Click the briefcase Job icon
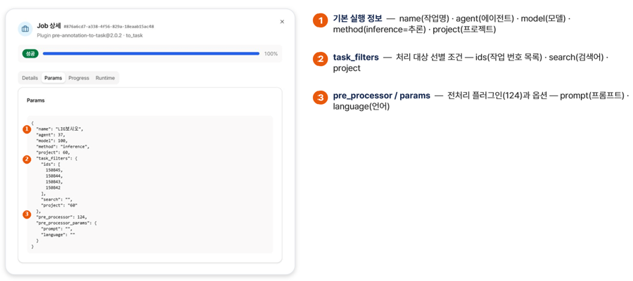This screenshot has height=281, width=633. 25,30
